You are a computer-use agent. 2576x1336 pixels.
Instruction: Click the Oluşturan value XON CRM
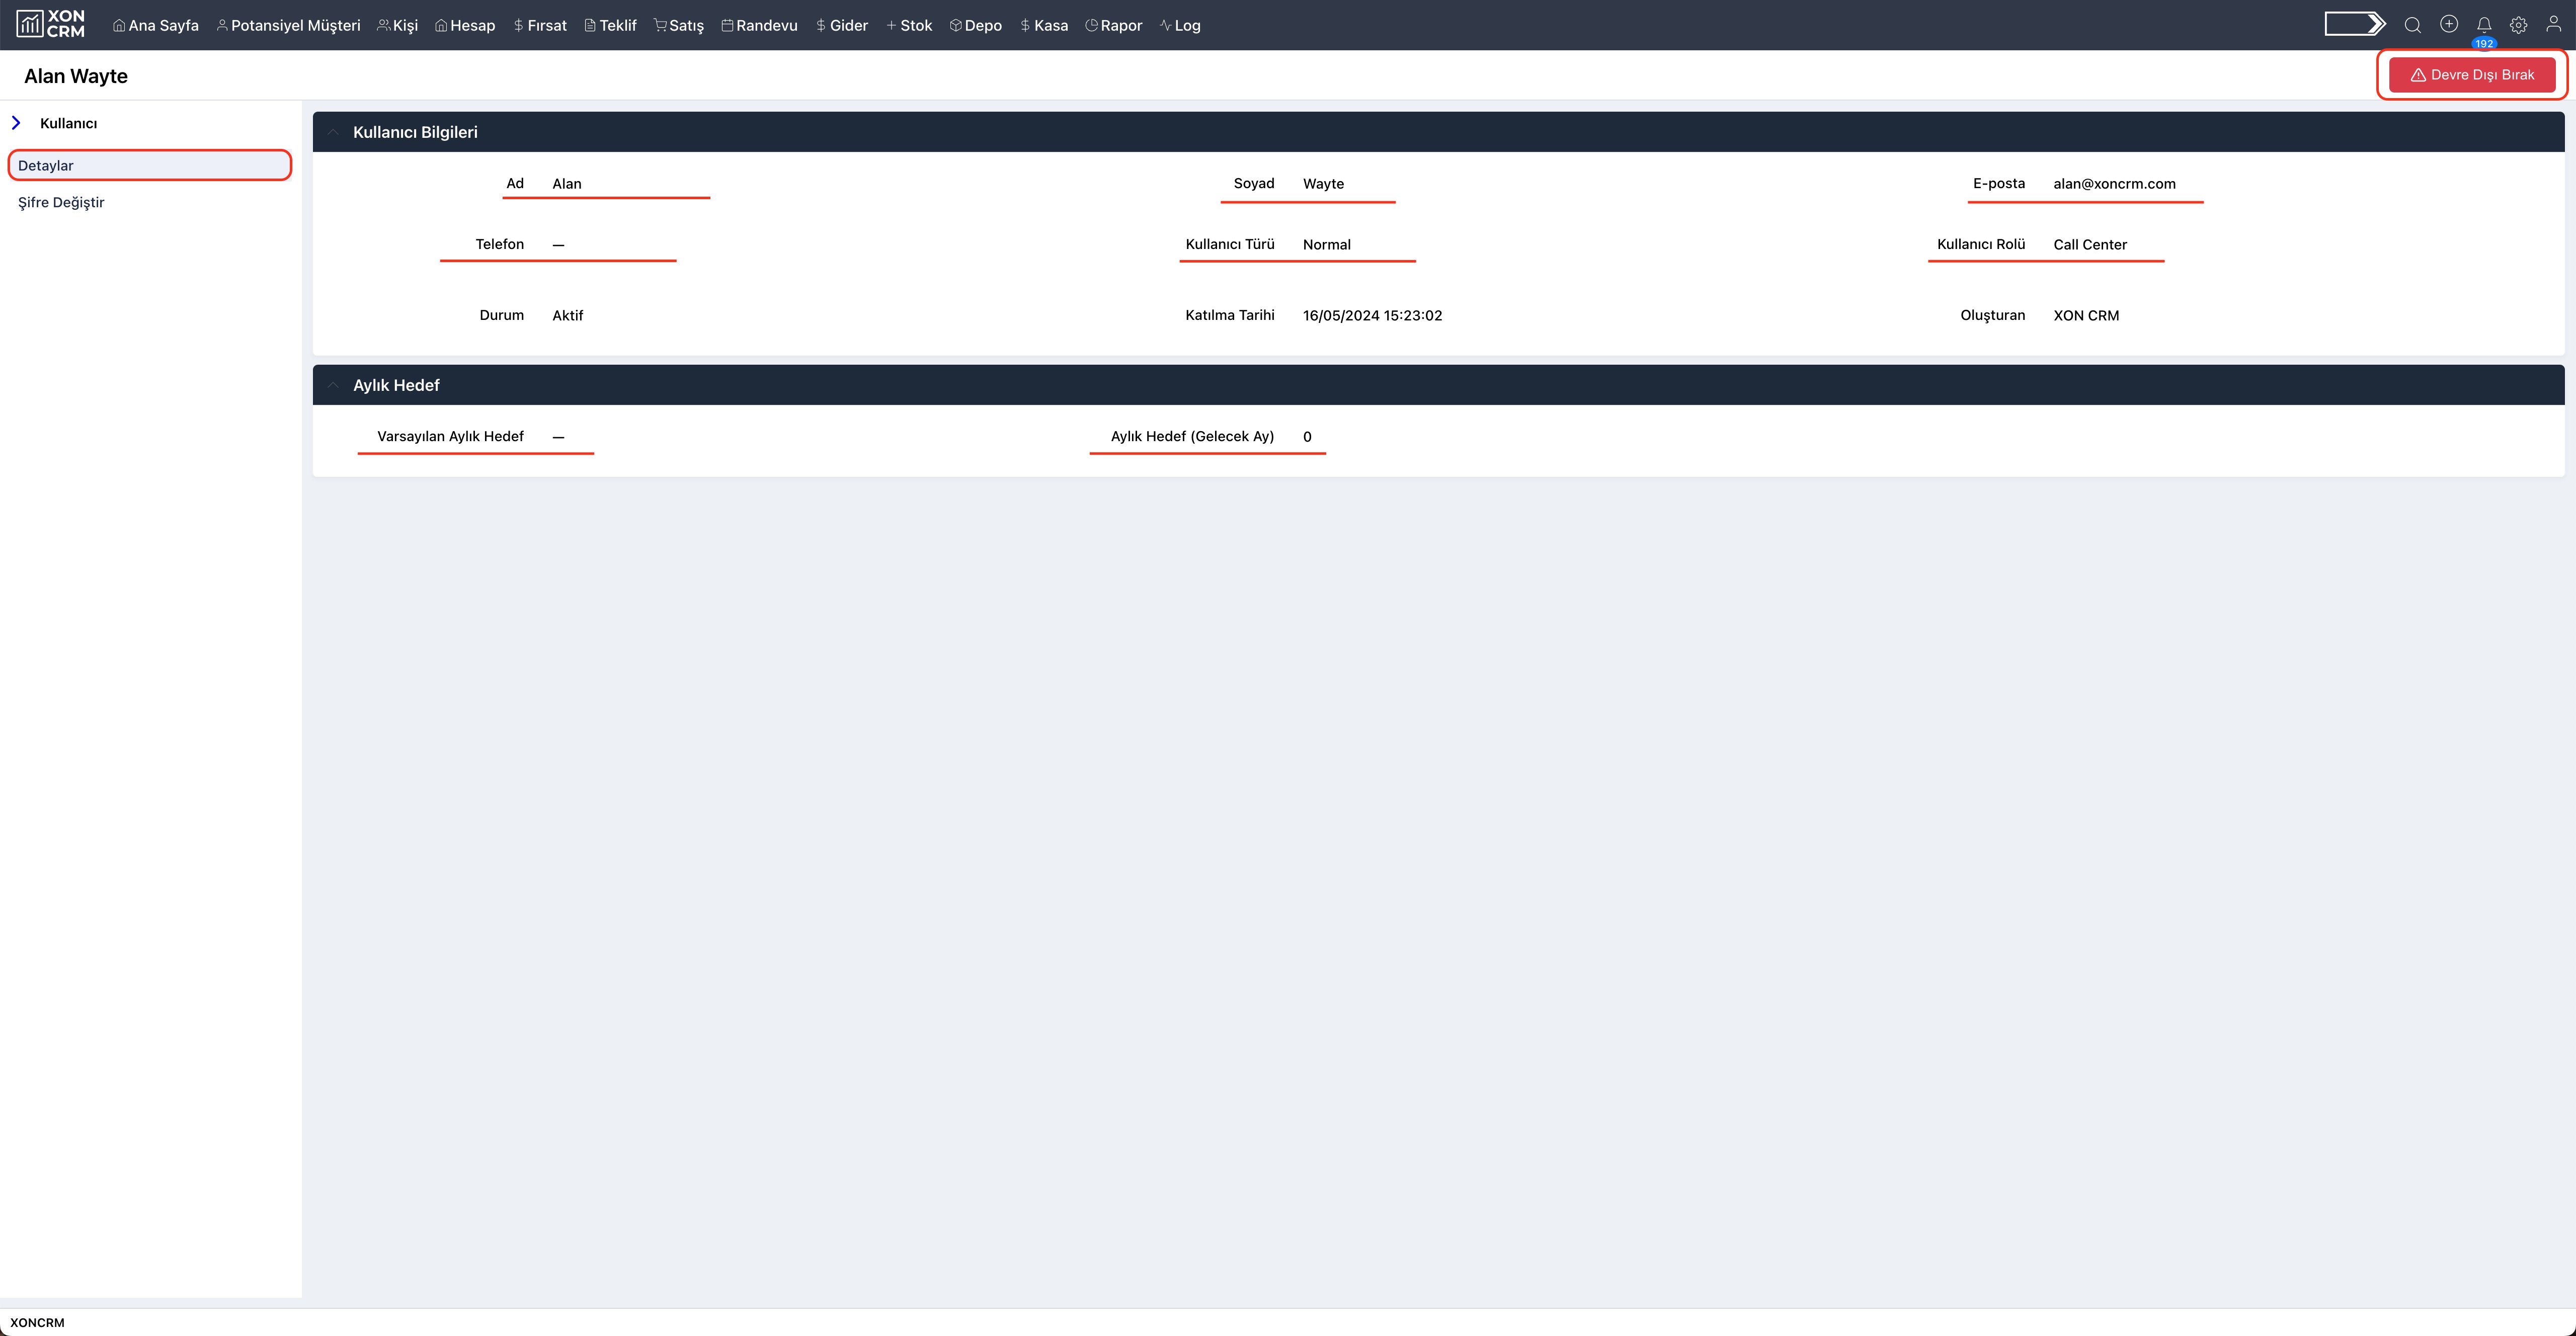[2086, 315]
